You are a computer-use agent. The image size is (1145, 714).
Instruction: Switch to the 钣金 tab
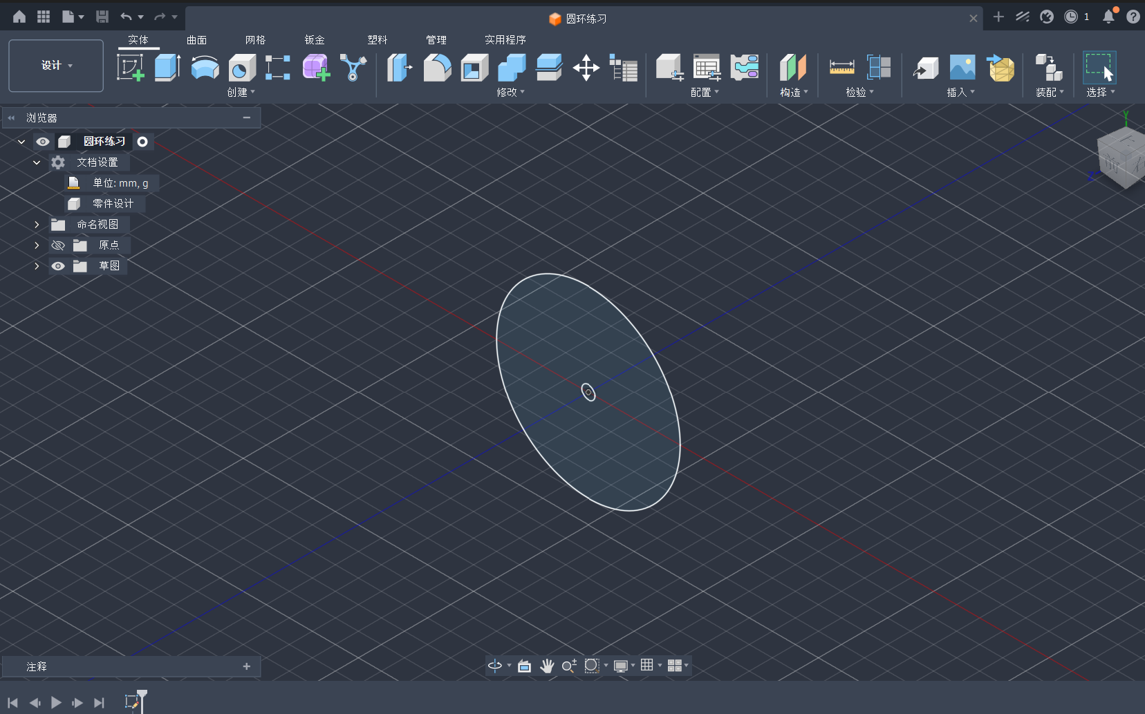click(x=315, y=40)
